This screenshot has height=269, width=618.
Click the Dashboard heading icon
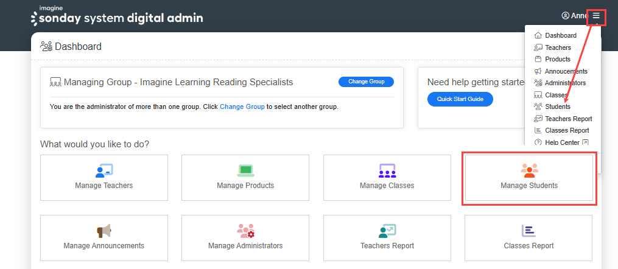pyautogui.click(x=46, y=46)
